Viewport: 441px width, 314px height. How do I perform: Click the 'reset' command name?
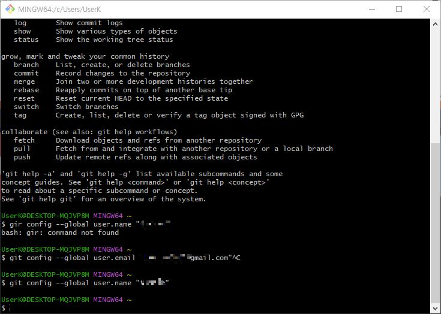(x=24, y=99)
